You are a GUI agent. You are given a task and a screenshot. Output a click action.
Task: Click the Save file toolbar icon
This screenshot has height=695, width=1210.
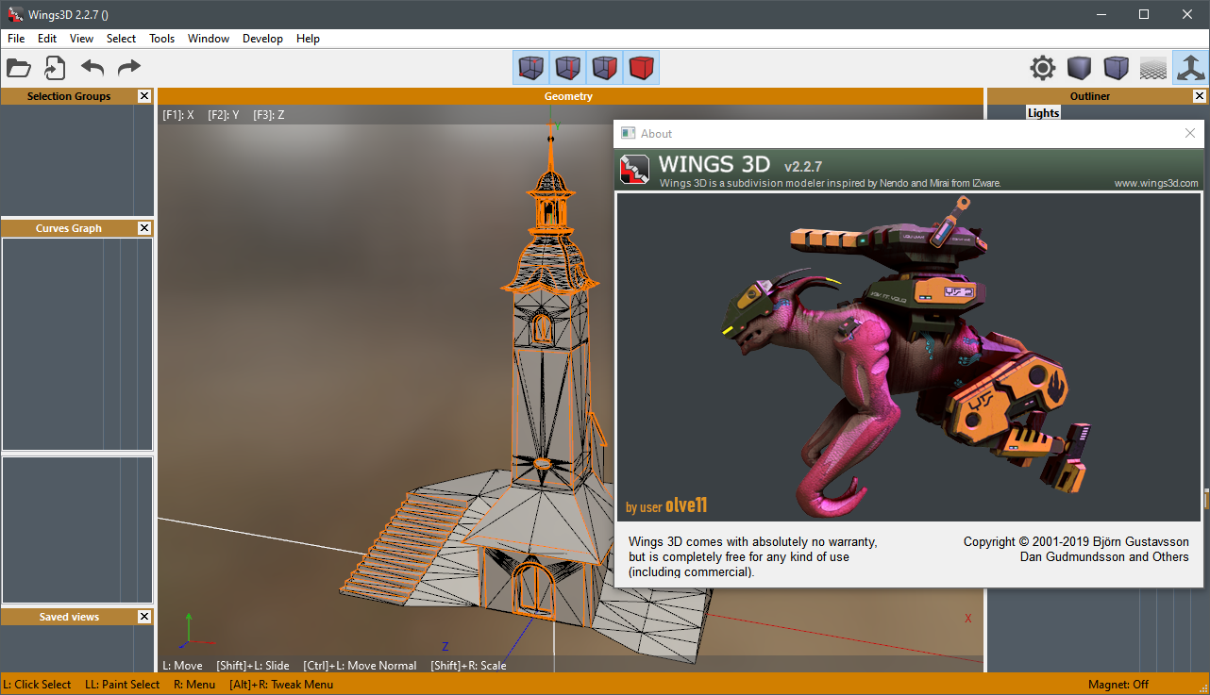click(x=56, y=68)
